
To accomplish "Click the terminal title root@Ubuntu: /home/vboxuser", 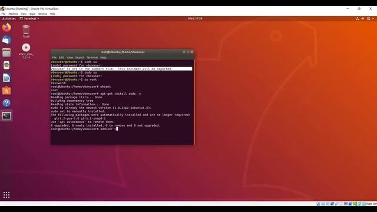I will tap(123, 52).
